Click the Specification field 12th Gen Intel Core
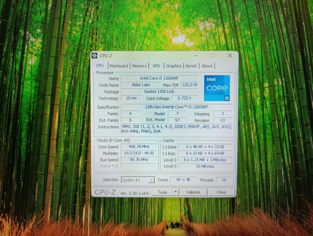Screen dimensions: 313x236 (x=177, y=107)
